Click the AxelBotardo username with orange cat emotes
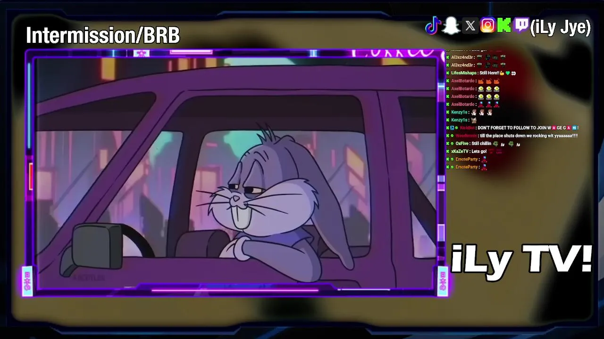This screenshot has height=339, width=604. (463, 81)
